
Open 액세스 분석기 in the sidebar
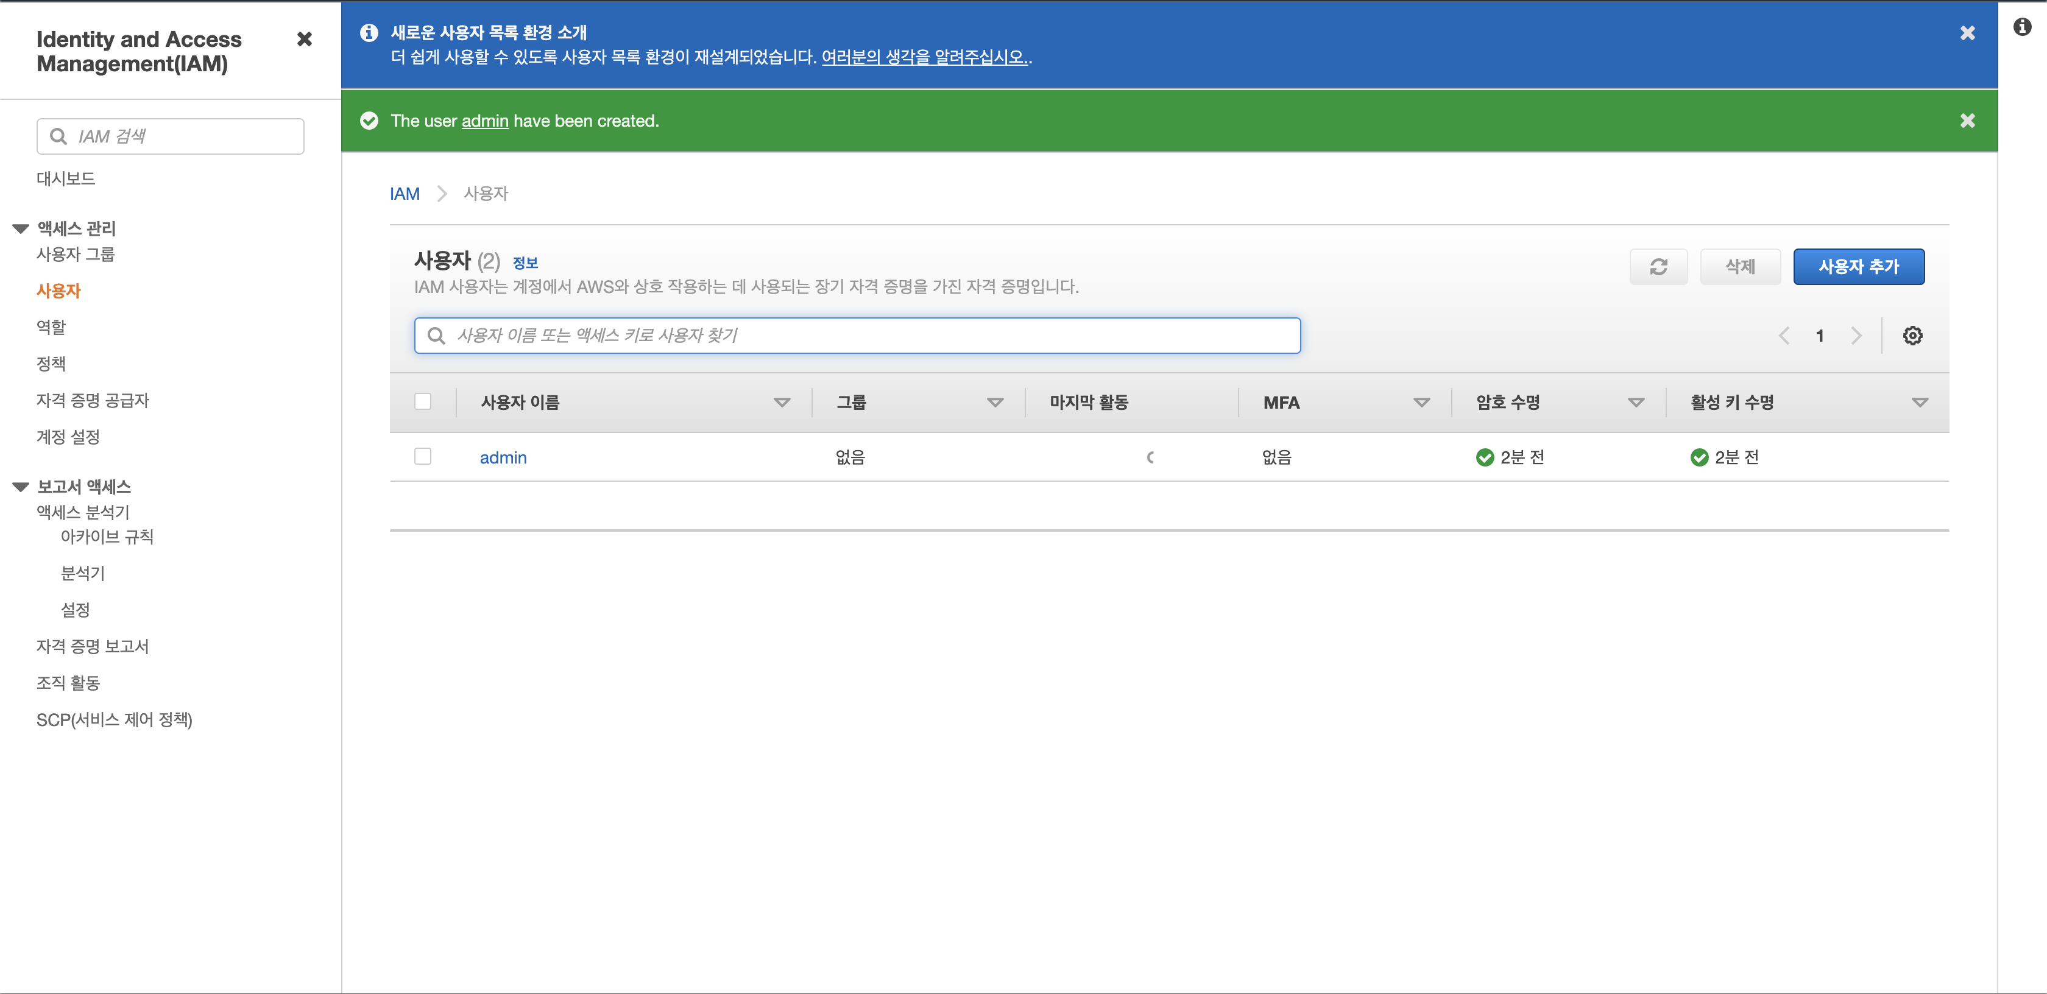coord(83,512)
